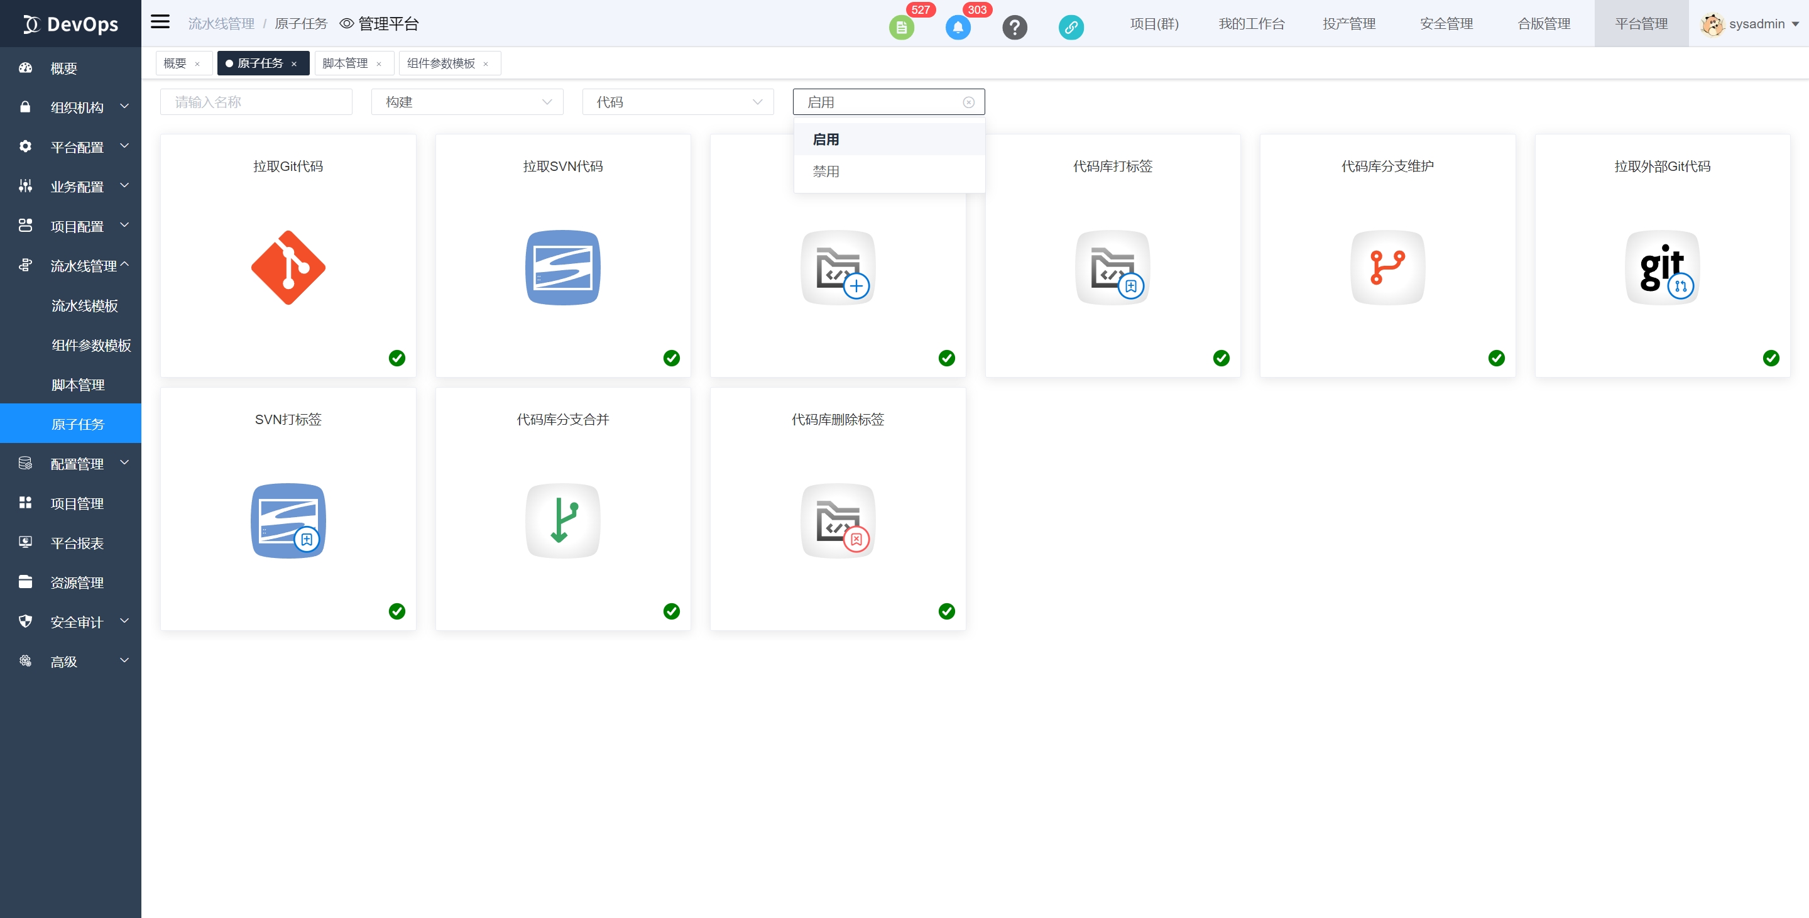Open the 代码 type dropdown

678,102
